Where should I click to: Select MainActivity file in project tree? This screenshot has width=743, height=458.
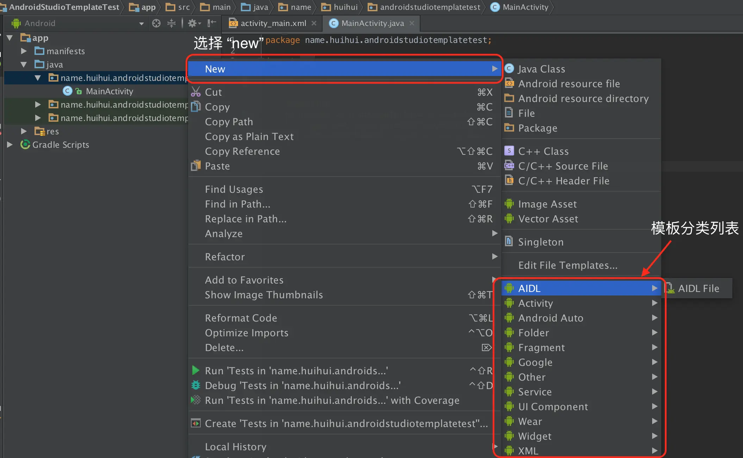click(x=109, y=91)
